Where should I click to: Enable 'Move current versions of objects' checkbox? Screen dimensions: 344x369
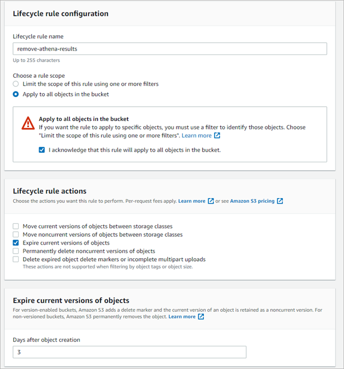tap(16, 227)
